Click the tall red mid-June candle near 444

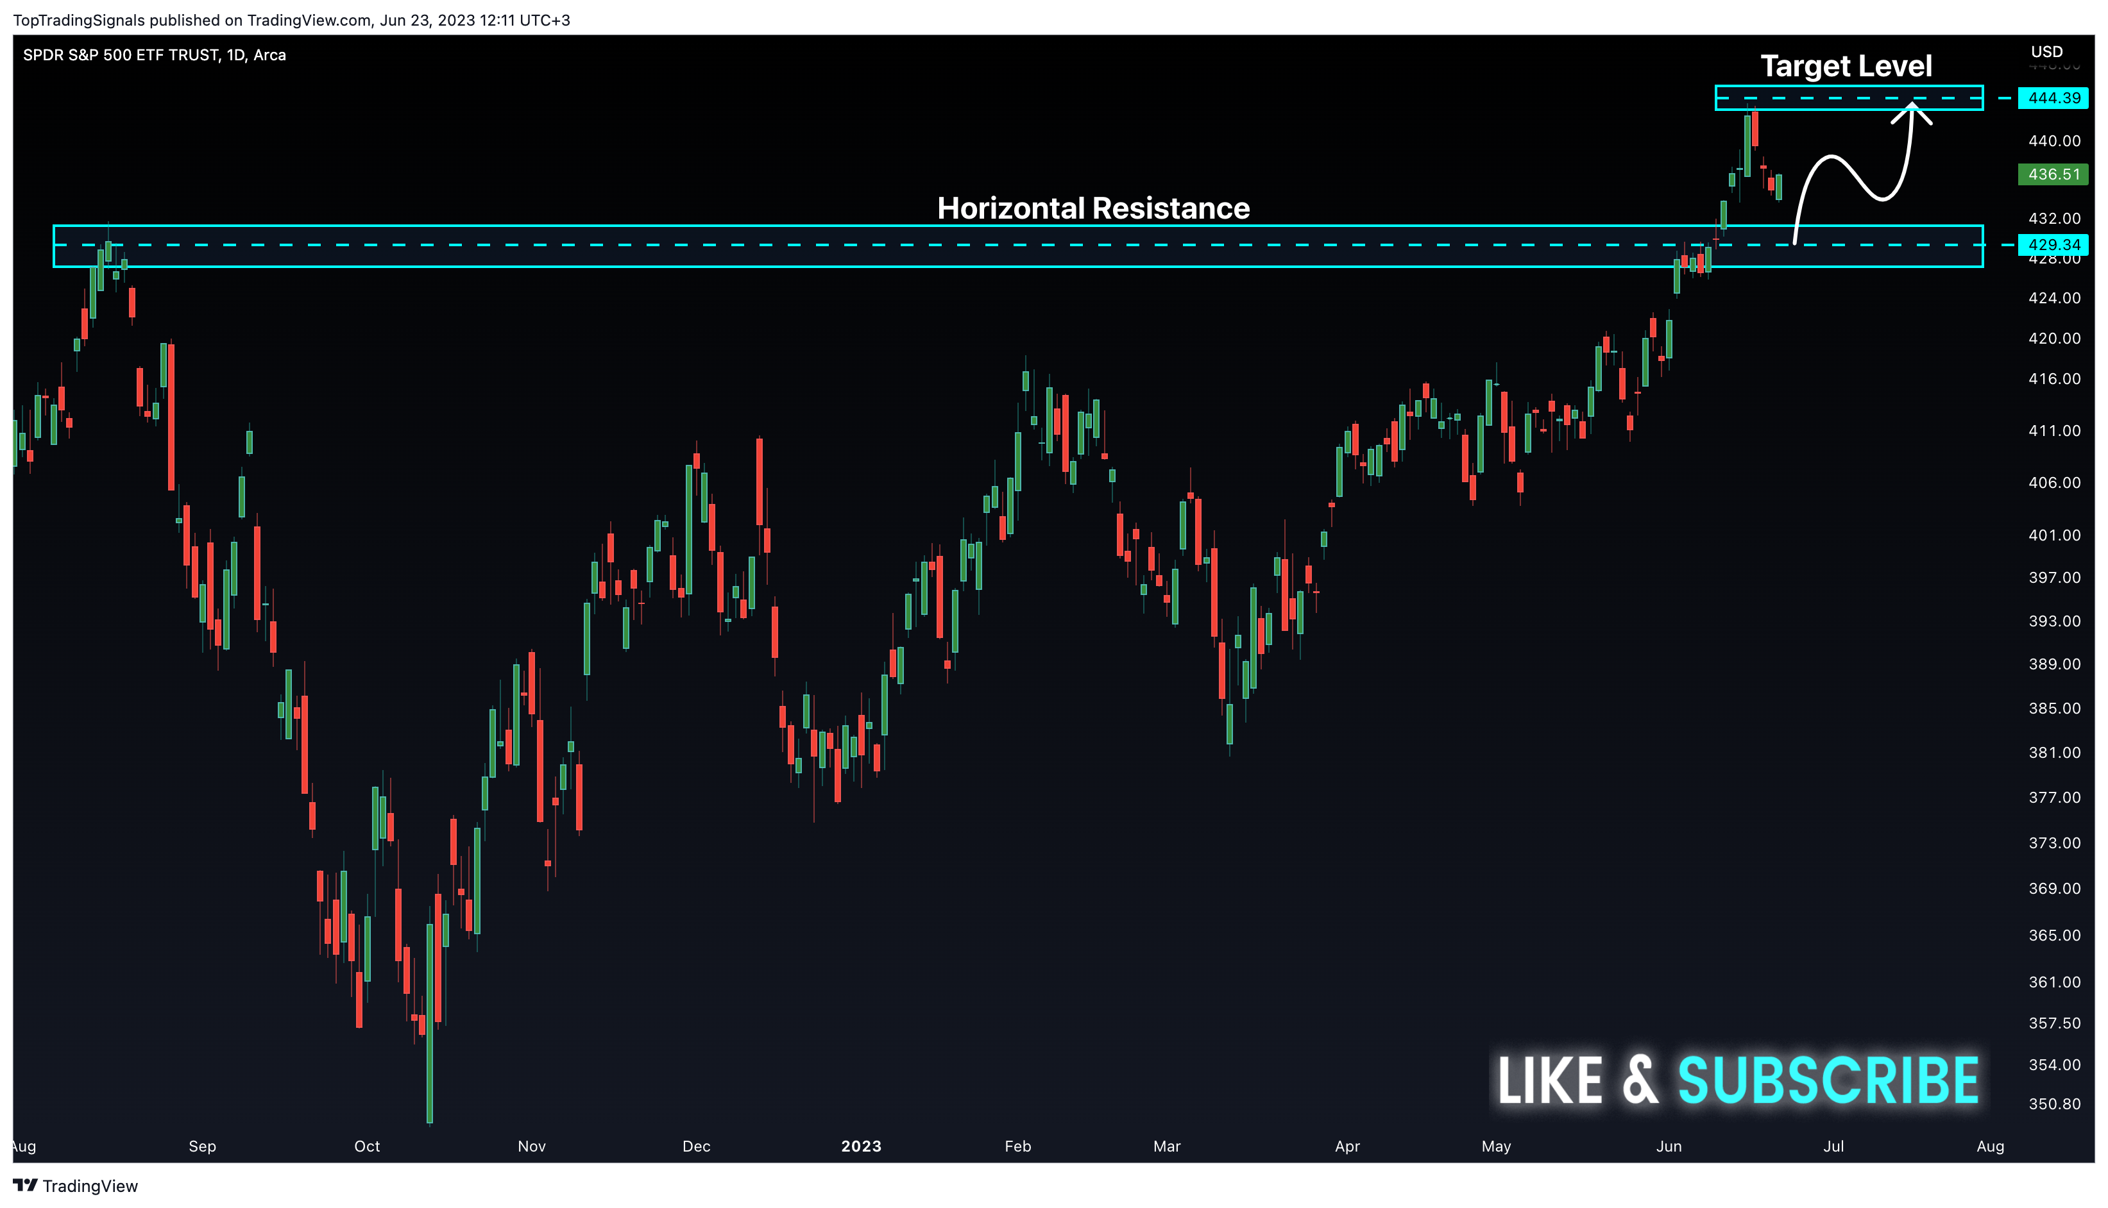pos(1755,128)
